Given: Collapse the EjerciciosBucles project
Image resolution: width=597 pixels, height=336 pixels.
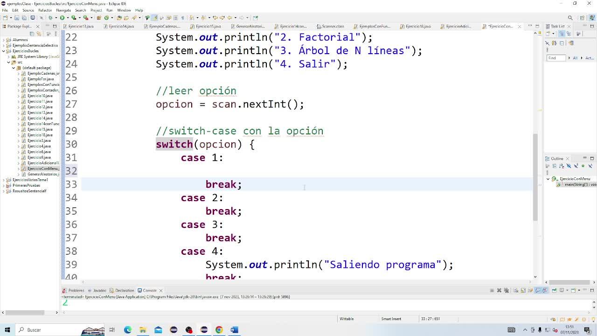Looking at the screenshot, I should (x=4, y=51).
